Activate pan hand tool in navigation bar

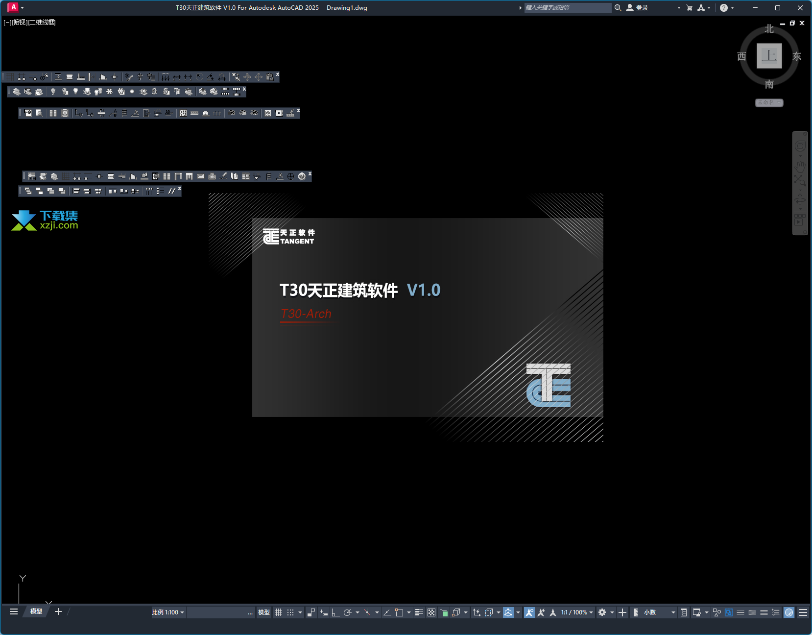800,166
